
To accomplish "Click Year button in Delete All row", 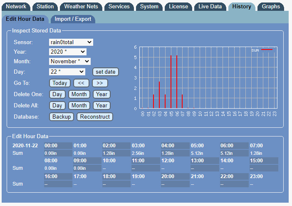I will [101, 106].
